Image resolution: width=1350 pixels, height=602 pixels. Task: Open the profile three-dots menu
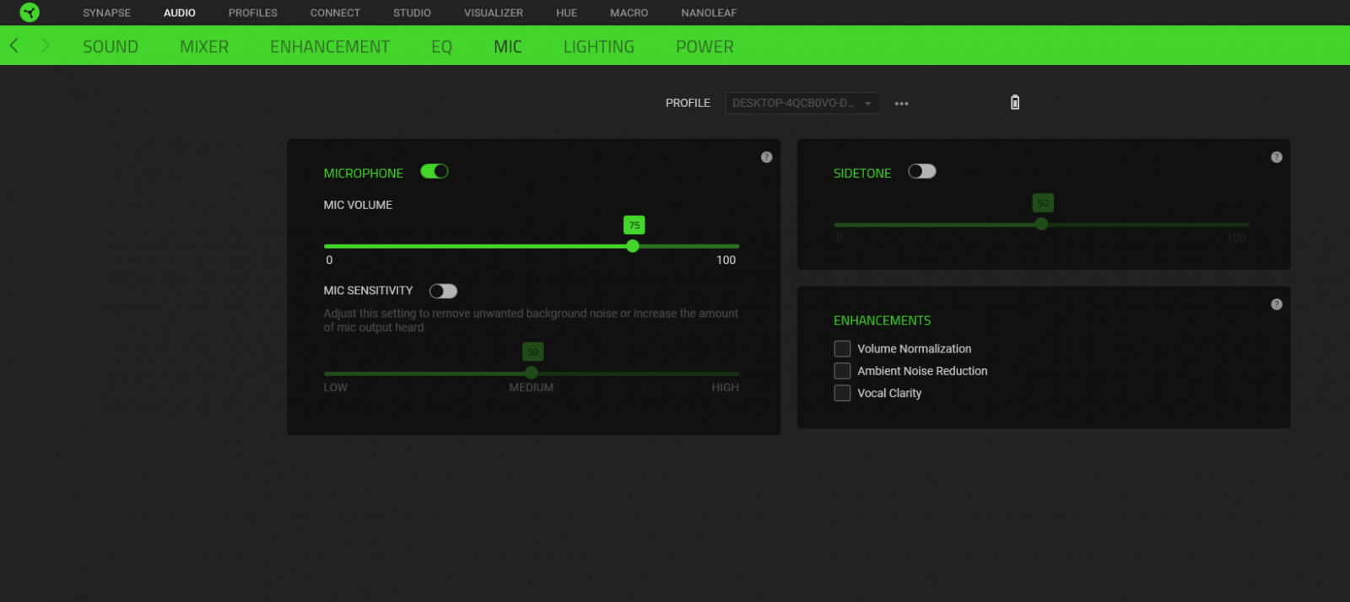[902, 104]
